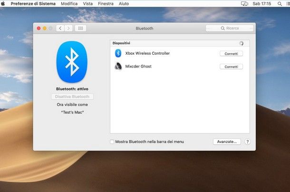The height and width of the screenshot is (192, 290).
Task: Select Mixcder Ghost device row
Action: tap(180, 67)
